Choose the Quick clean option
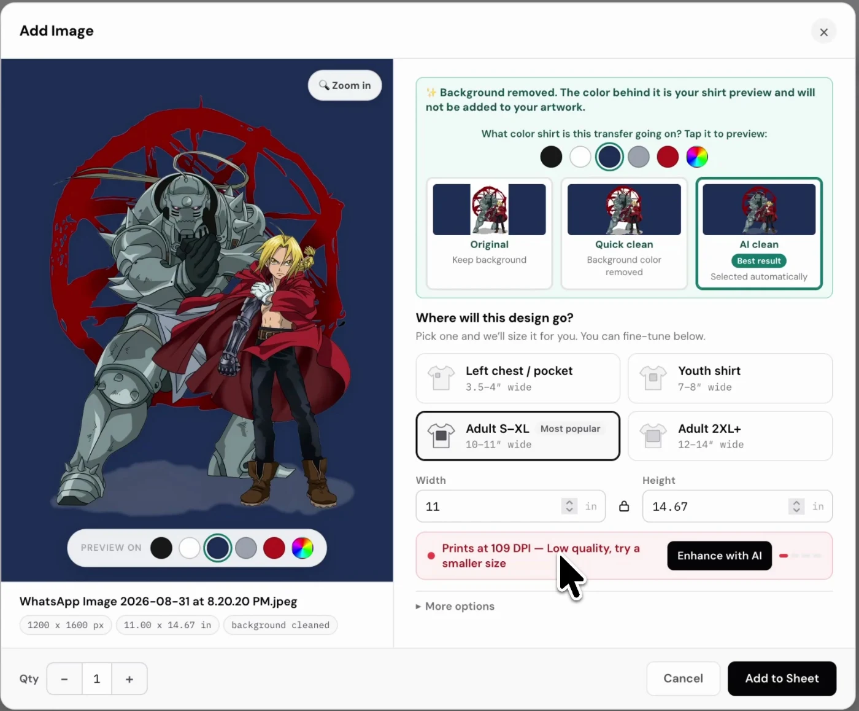The height and width of the screenshot is (711, 859). 624,233
